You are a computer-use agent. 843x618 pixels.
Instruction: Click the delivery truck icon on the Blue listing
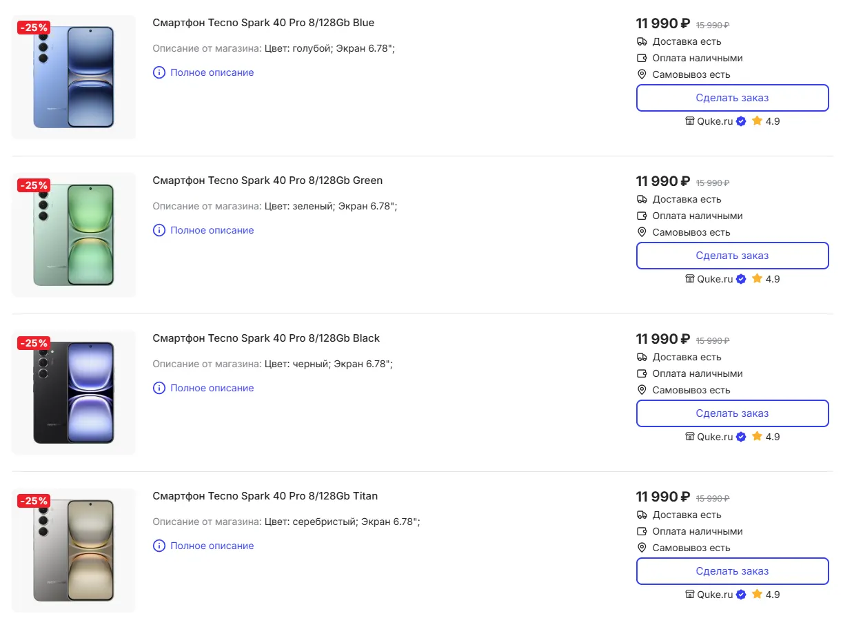642,42
